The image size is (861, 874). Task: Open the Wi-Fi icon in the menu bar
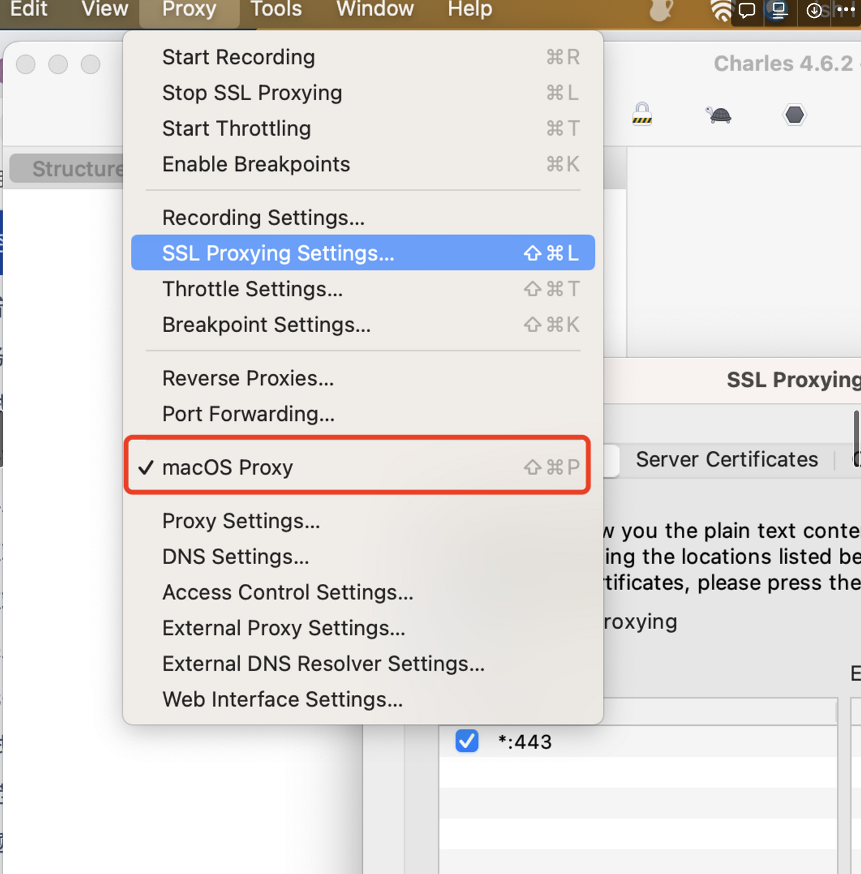click(x=720, y=10)
